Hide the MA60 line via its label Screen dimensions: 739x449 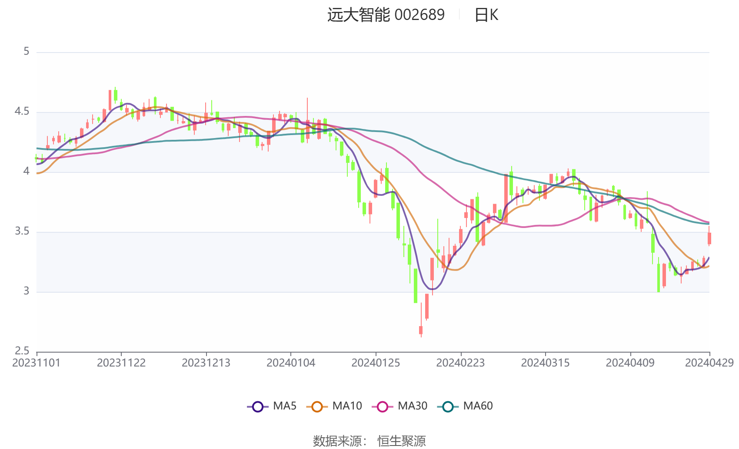[478, 406]
